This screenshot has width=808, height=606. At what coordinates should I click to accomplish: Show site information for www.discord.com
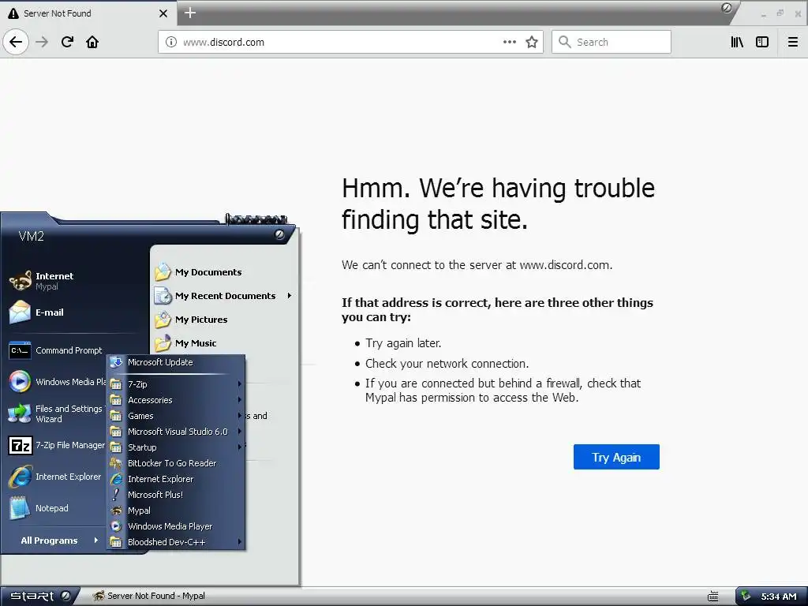pyautogui.click(x=171, y=43)
